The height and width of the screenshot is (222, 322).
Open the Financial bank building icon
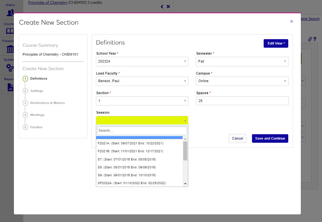pyautogui.click(x=10, y=49)
